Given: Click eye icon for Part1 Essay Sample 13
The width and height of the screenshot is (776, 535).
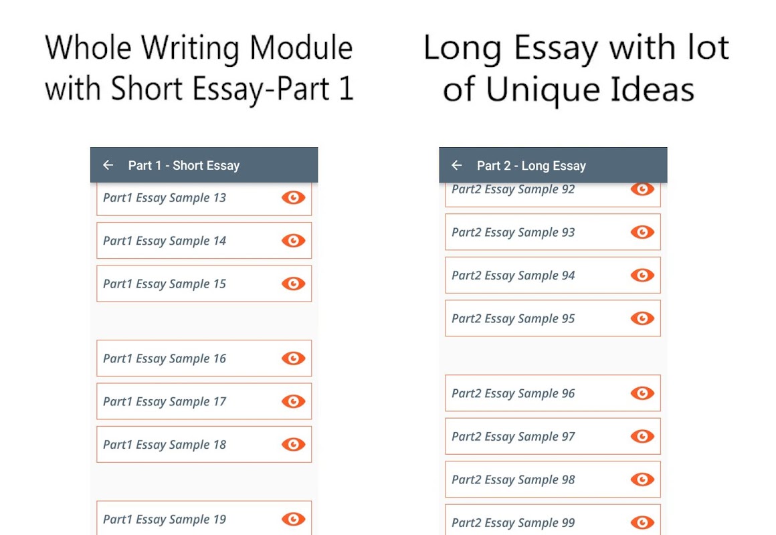Looking at the screenshot, I should point(293,197).
